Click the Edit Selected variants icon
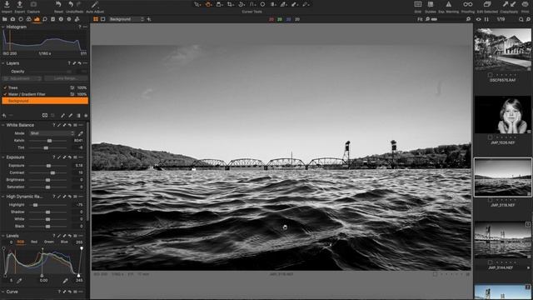Image resolution: width=533 pixels, height=300 pixels. point(487,4)
